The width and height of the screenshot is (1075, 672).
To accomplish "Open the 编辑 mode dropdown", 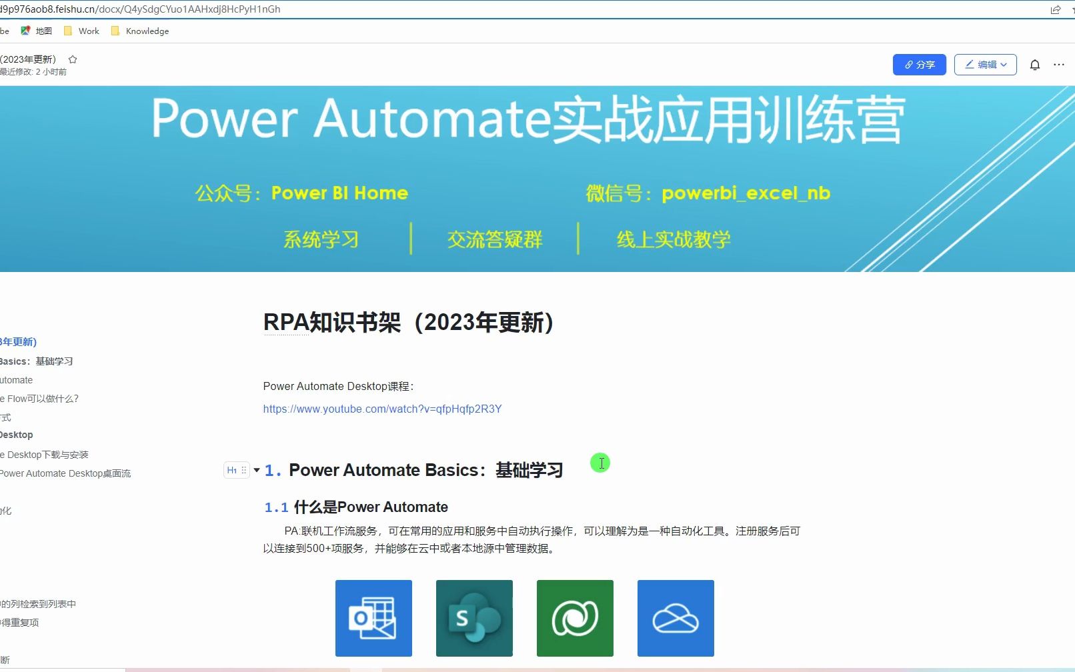I will pyautogui.click(x=985, y=65).
